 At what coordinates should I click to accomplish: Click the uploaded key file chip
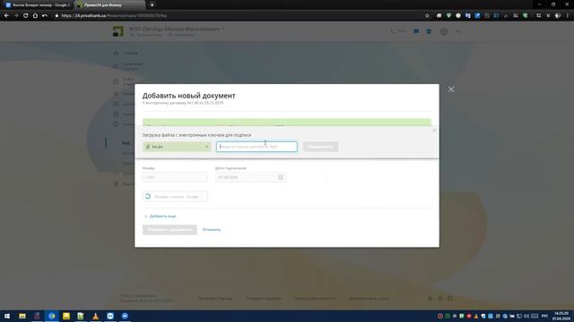click(177, 147)
